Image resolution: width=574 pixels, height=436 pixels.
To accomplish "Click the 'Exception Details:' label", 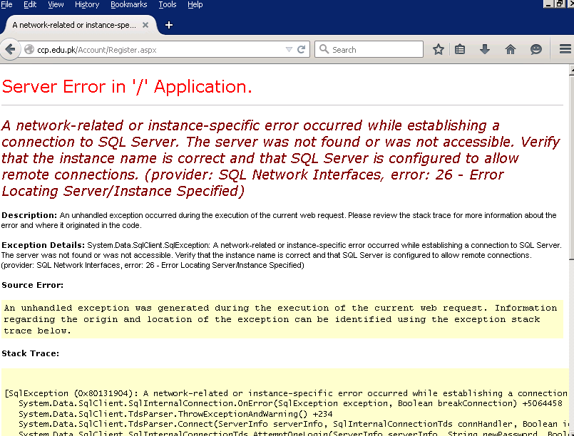I will coord(43,245).
